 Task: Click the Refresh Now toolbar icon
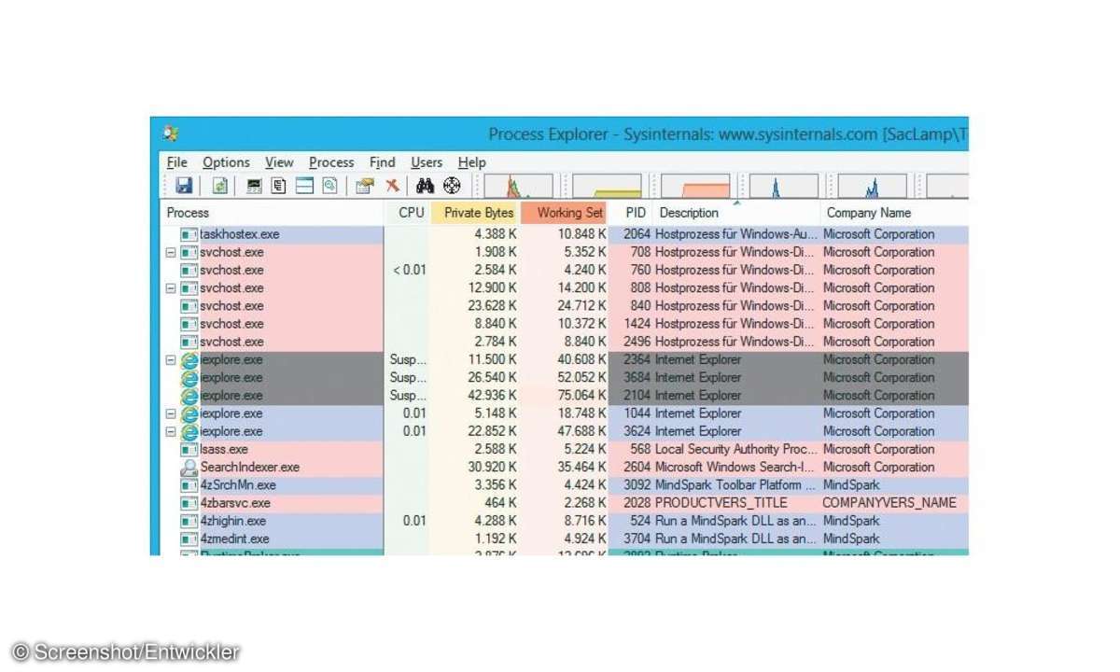[x=219, y=186]
